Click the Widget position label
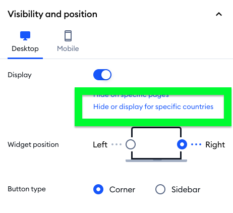The height and width of the screenshot is (213, 233). point(33,144)
